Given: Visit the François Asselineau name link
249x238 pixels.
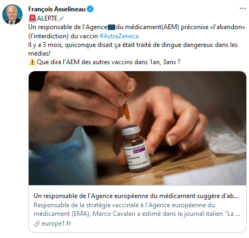Looking at the screenshot, I should [x=57, y=9].
